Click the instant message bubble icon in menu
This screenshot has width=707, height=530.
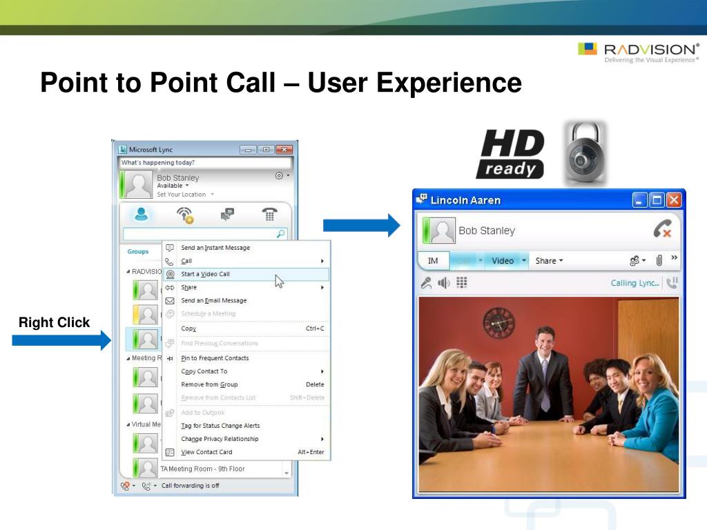170,248
